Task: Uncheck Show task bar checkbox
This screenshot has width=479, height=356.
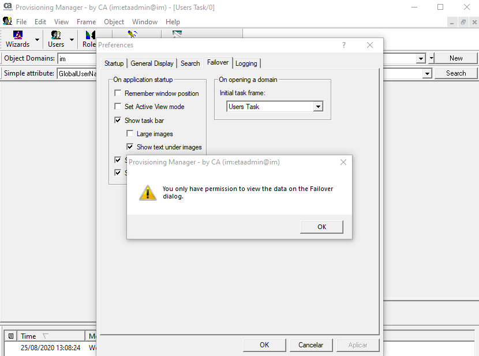Action: pyautogui.click(x=118, y=120)
